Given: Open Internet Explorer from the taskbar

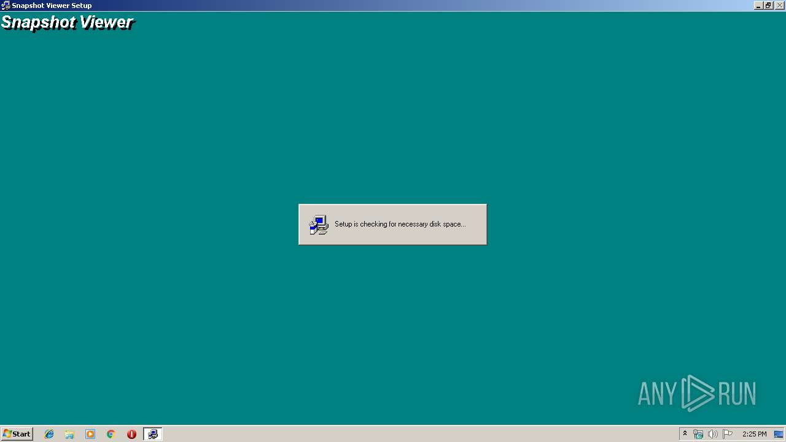Looking at the screenshot, I should pyautogui.click(x=49, y=434).
